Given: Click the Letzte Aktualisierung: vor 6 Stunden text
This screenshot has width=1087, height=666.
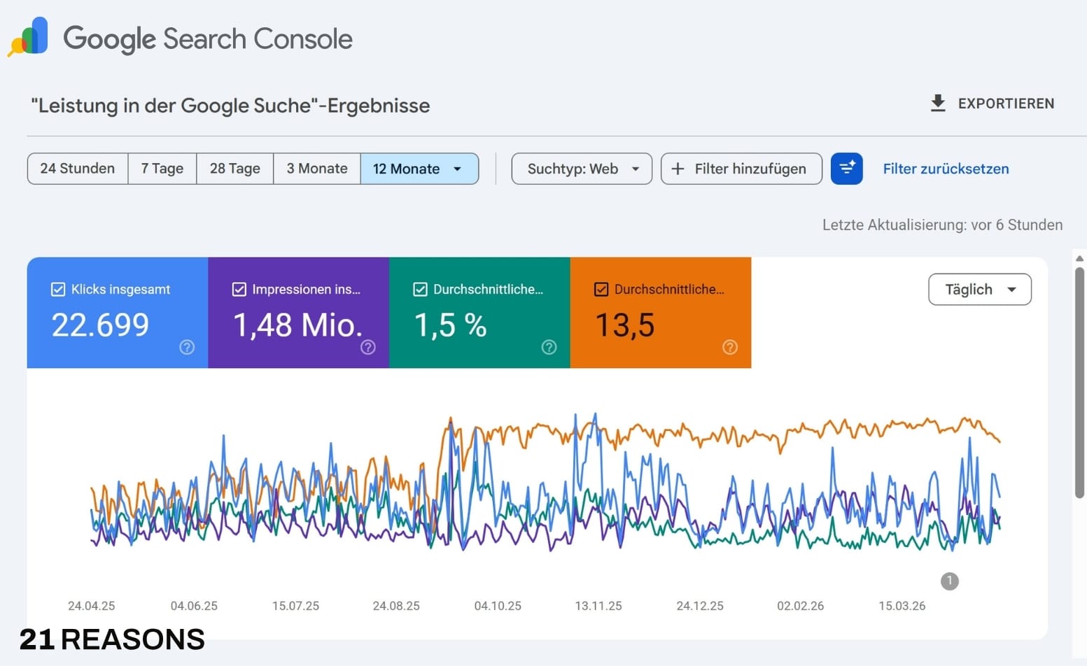Looking at the screenshot, I should pyautogui.click(x=942, y=225).
